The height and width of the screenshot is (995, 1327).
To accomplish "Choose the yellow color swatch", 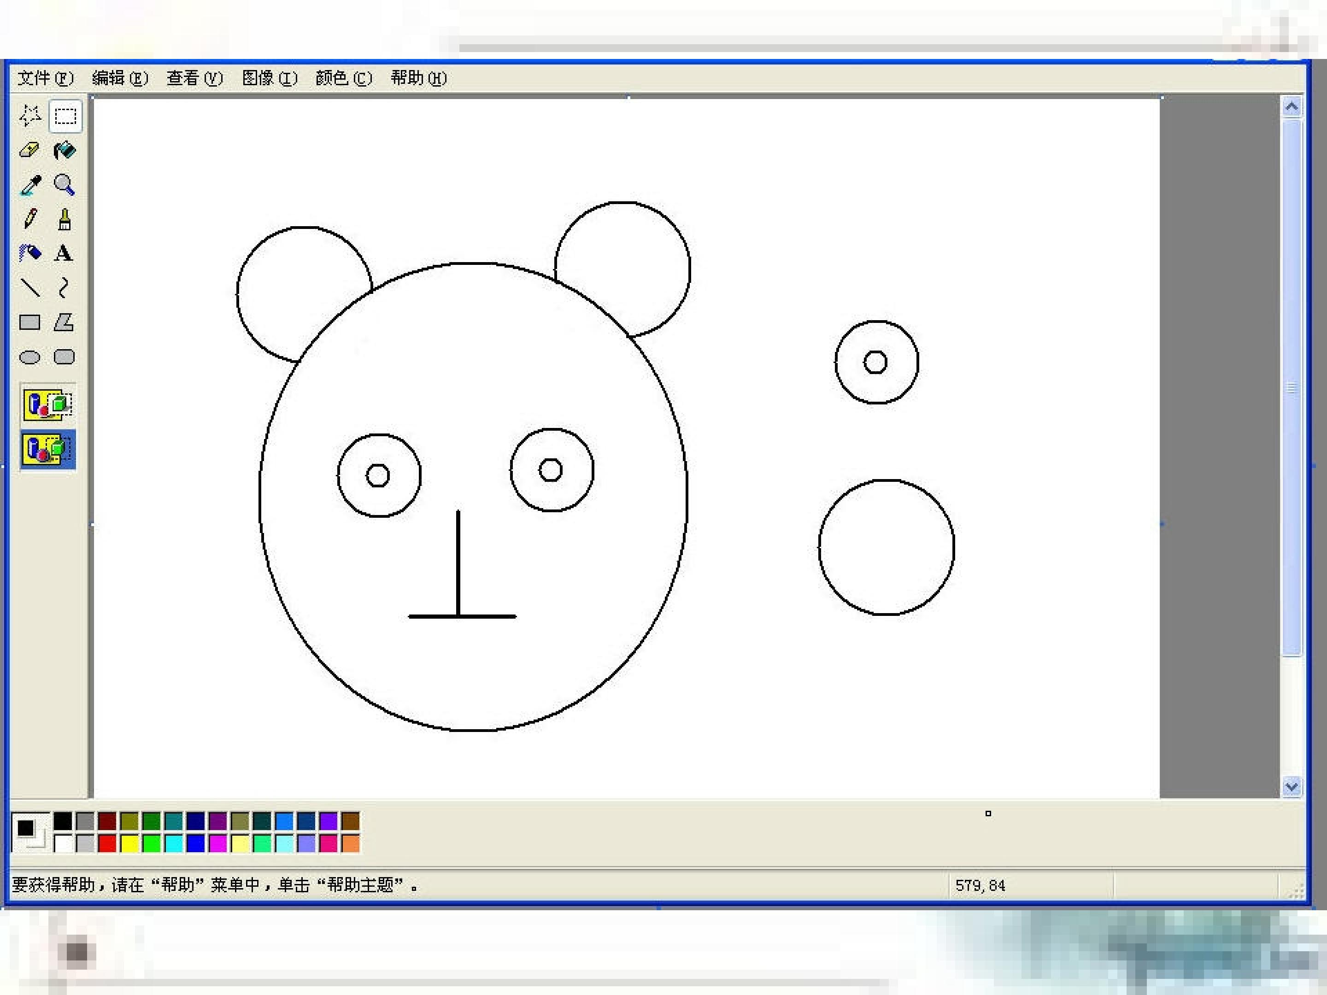I will click(x=129, y=844).
